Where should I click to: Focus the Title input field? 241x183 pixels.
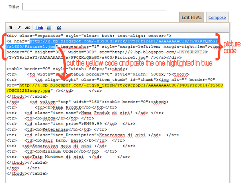94,6
